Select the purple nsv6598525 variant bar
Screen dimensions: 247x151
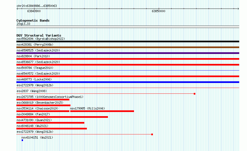(128, 53)
